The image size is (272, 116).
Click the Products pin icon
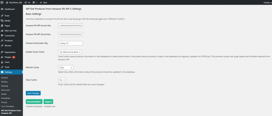(x=2, y=41)
